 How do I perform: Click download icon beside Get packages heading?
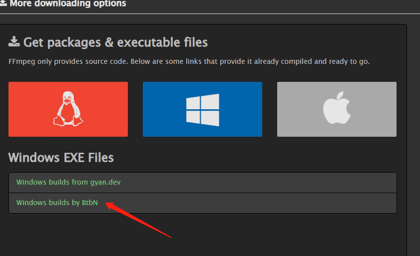14,42
